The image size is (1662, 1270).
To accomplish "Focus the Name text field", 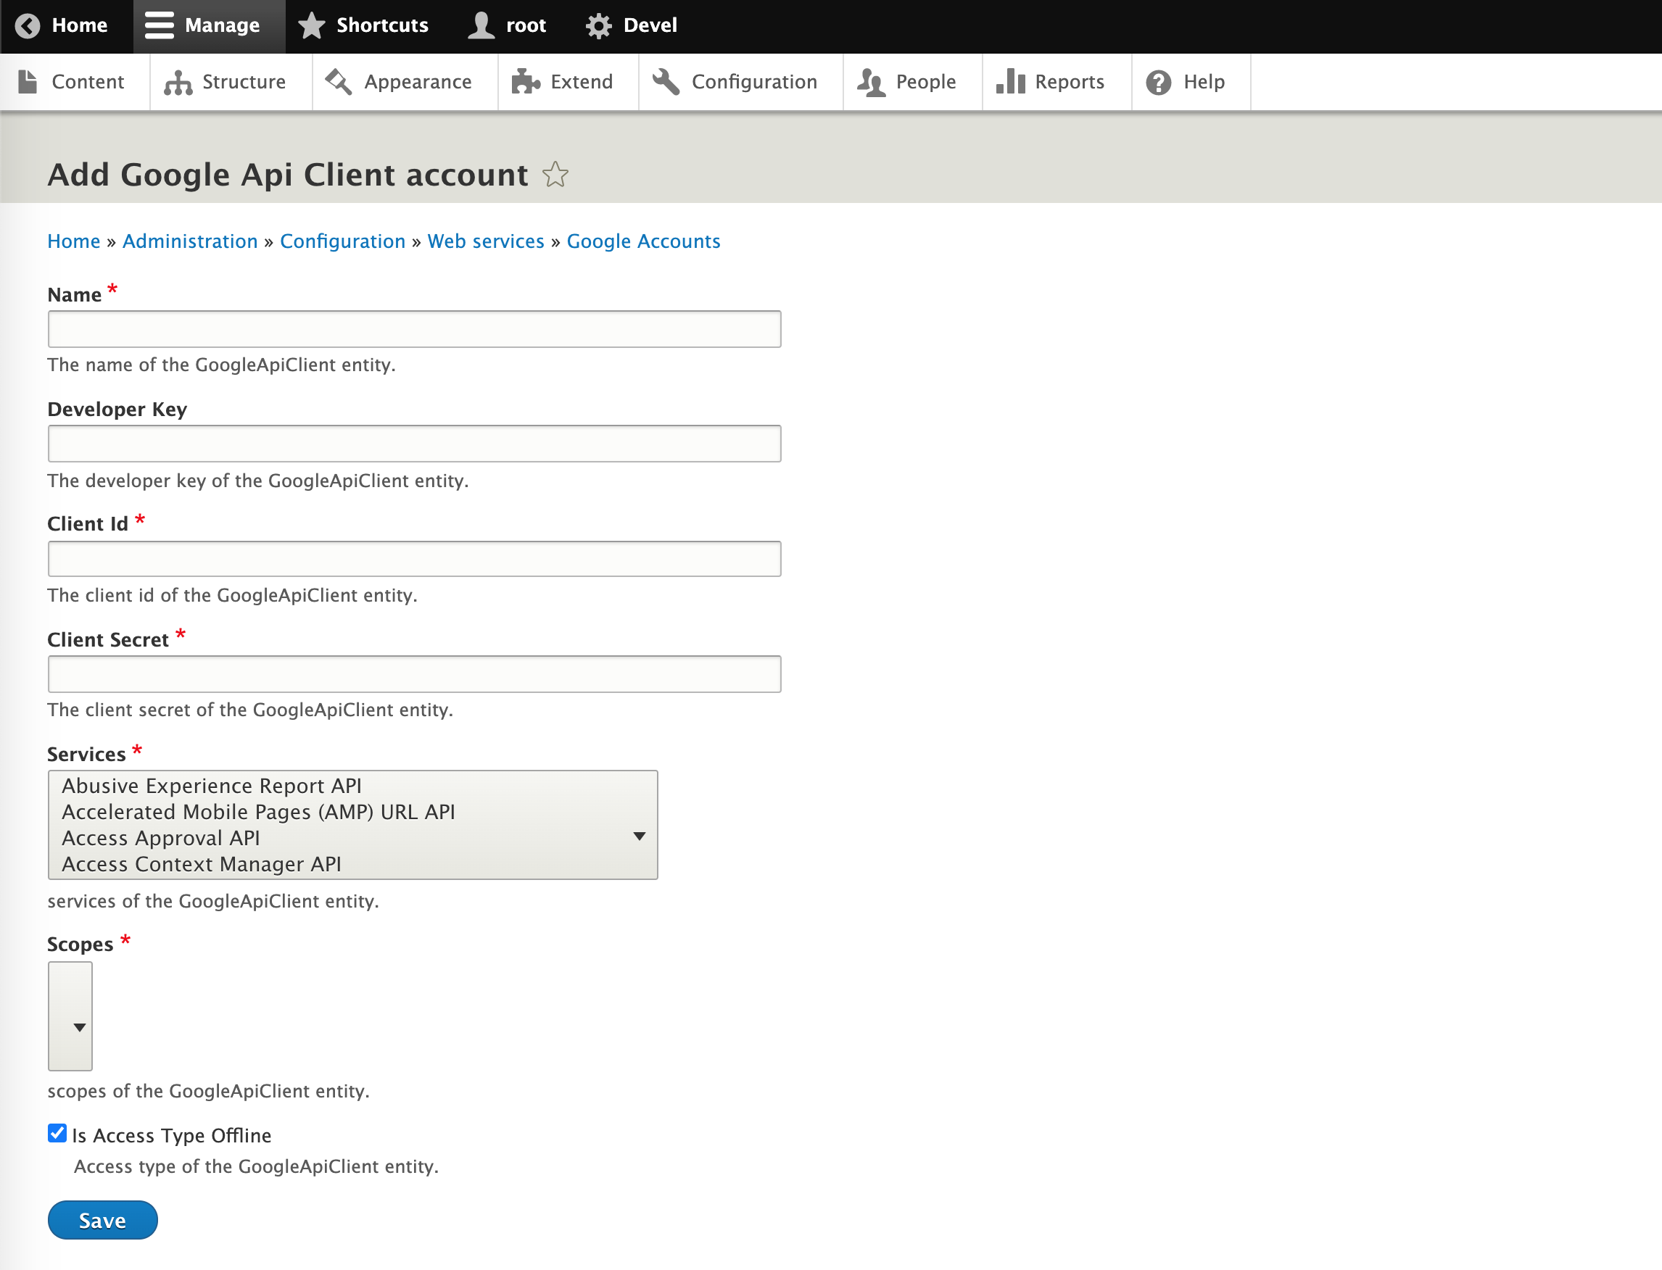I will 414,330.
